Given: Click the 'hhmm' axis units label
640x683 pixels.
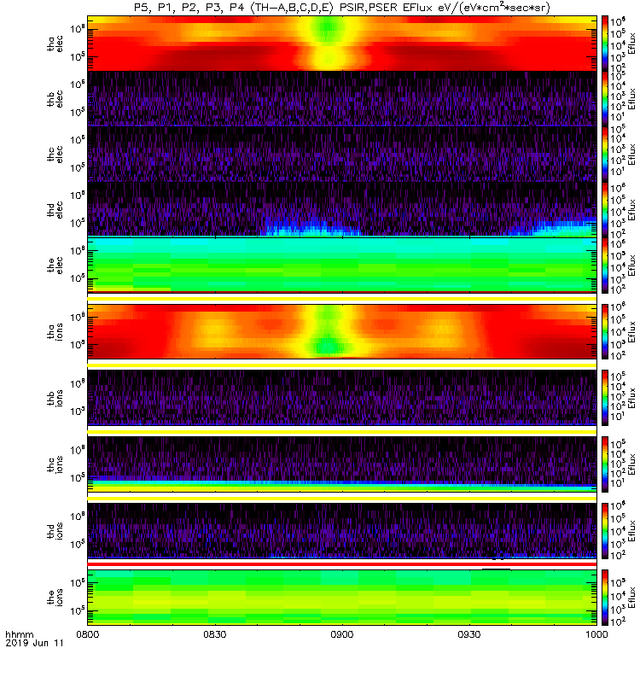Looking at the screenshot, I should tap(19, 634).
